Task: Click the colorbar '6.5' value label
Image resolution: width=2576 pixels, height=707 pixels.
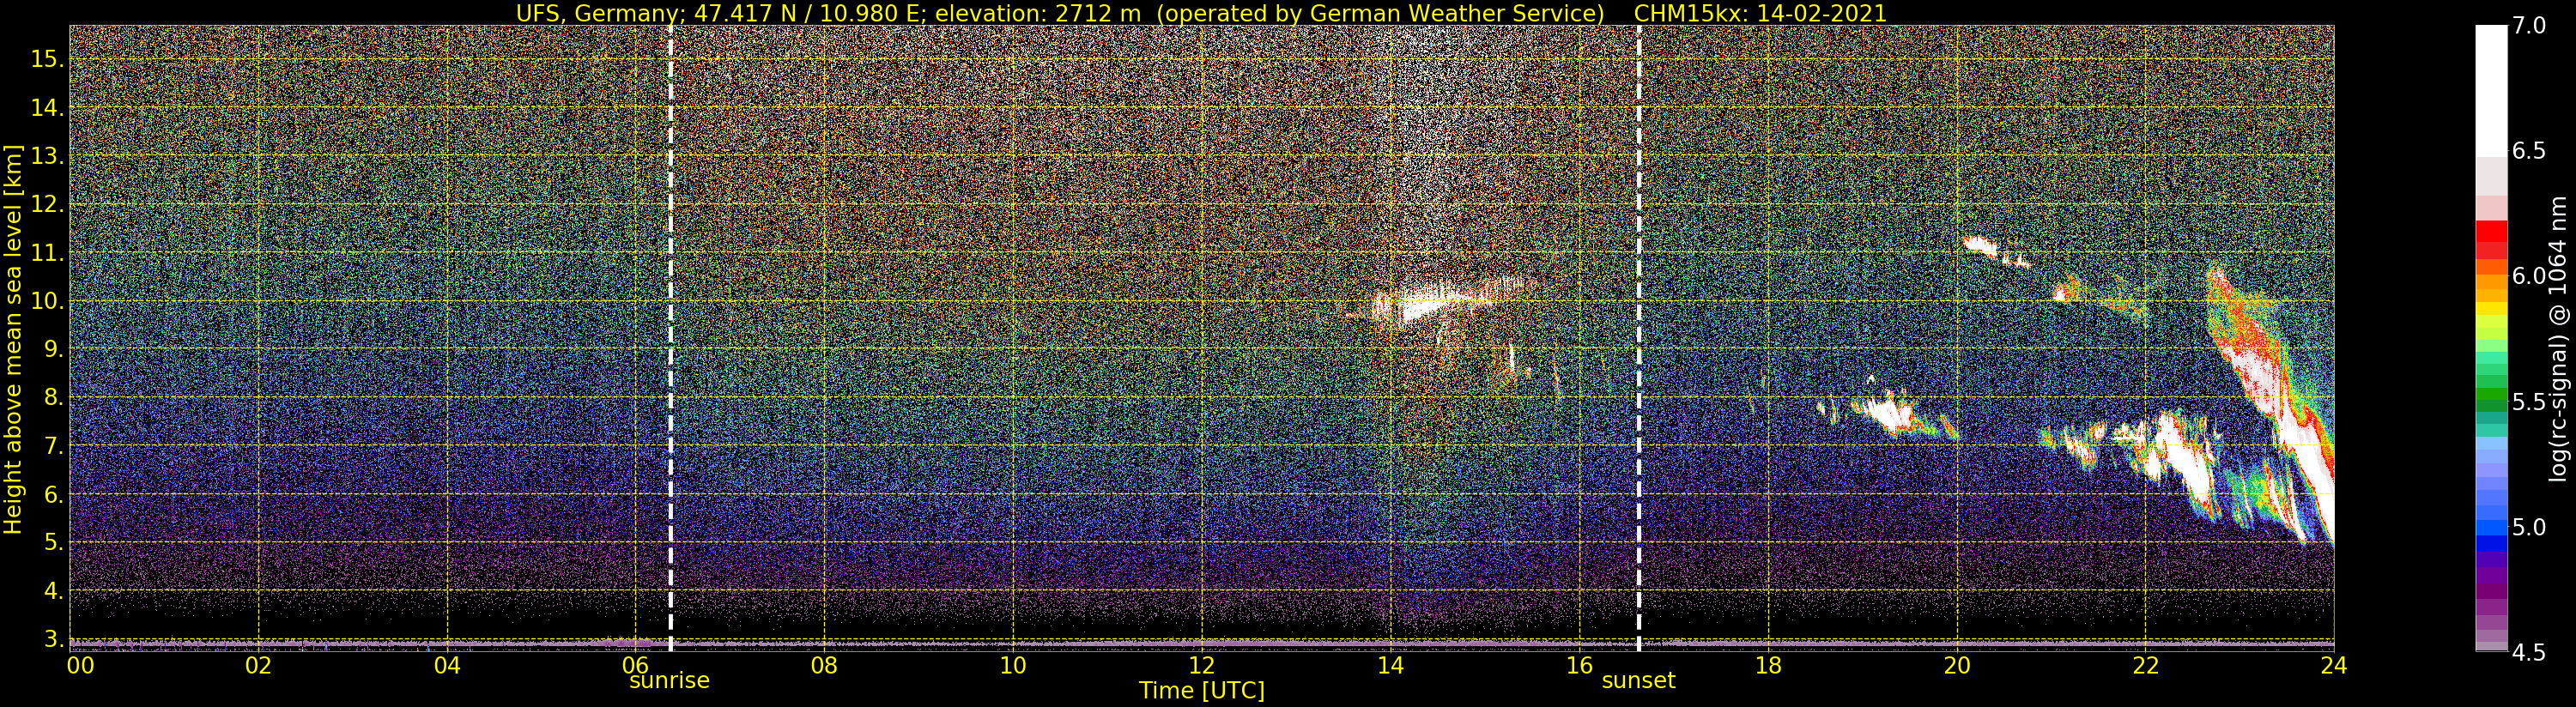Action: [2529, 151]
